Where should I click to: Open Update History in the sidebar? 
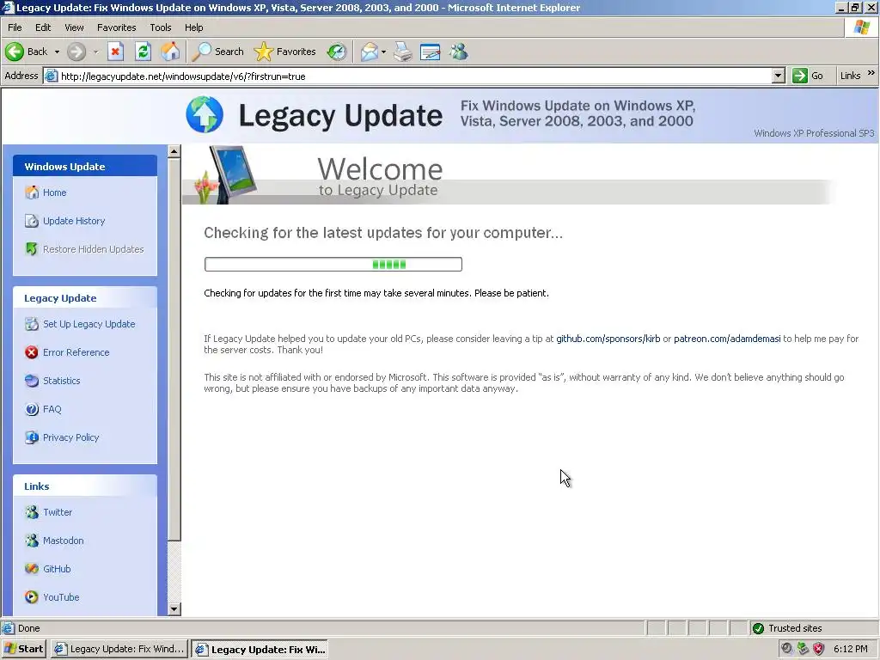point(74,221)
